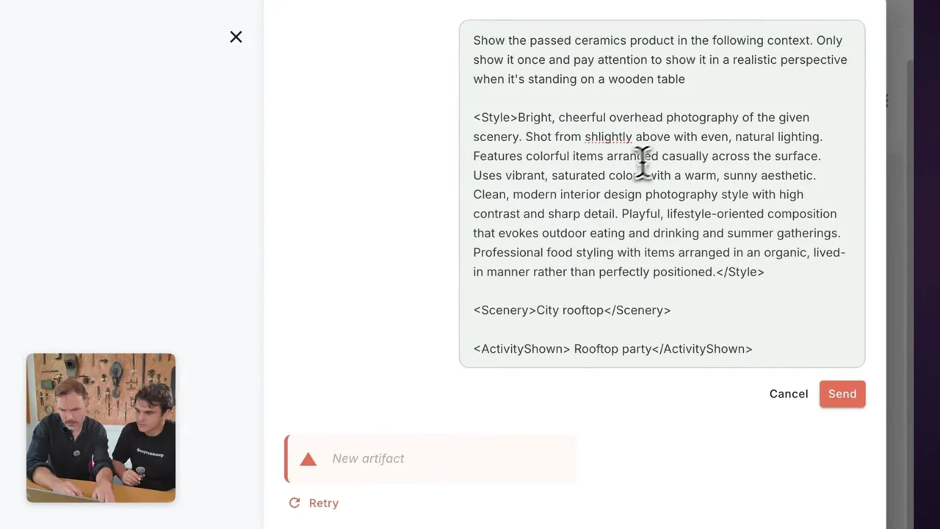Click the Retry link
The width and height of the screenshot is (940, 529).
323,503
